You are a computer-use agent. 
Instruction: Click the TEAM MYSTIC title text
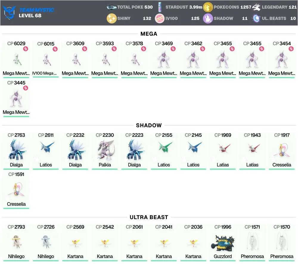coord(37,10)
